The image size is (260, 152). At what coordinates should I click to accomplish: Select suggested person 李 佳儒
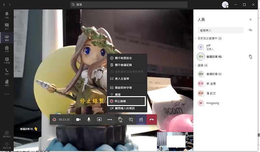point(226,84)
